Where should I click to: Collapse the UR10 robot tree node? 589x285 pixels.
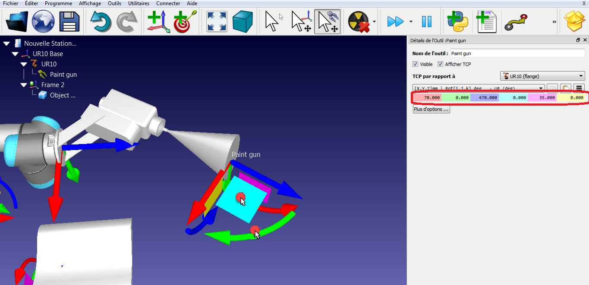coord(24,64)
